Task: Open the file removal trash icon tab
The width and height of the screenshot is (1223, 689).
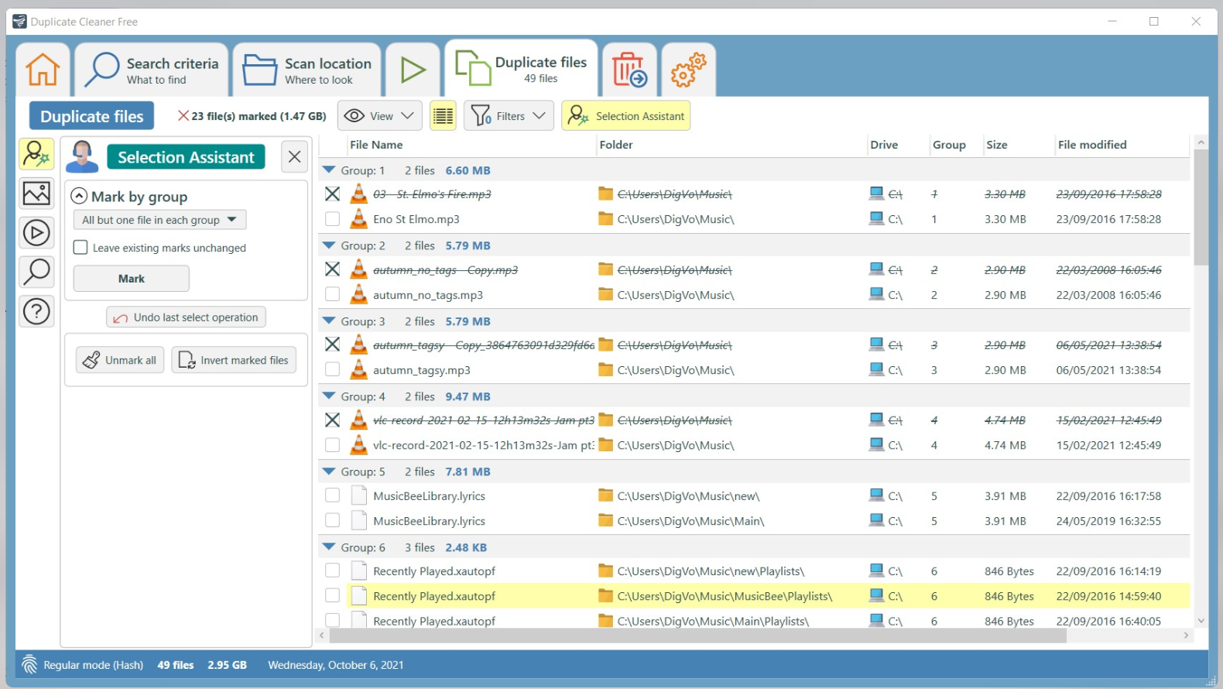Action: point(629,70)
